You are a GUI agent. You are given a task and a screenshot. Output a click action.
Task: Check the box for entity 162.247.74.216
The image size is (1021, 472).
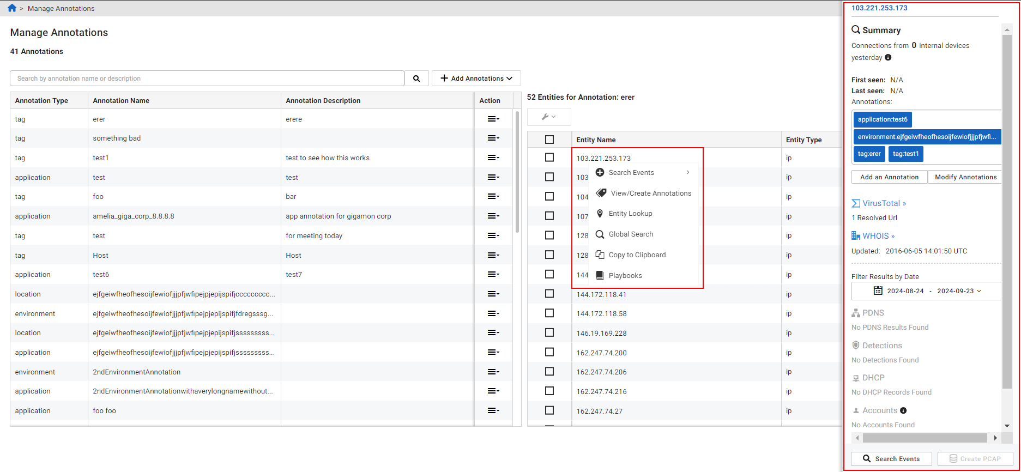tap(549, 391)
